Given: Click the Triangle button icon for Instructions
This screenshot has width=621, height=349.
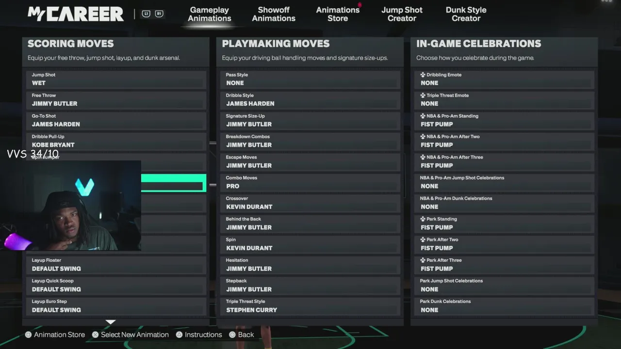Looking at the screenshot, I should pyautogui.click(x=179, y=334).
